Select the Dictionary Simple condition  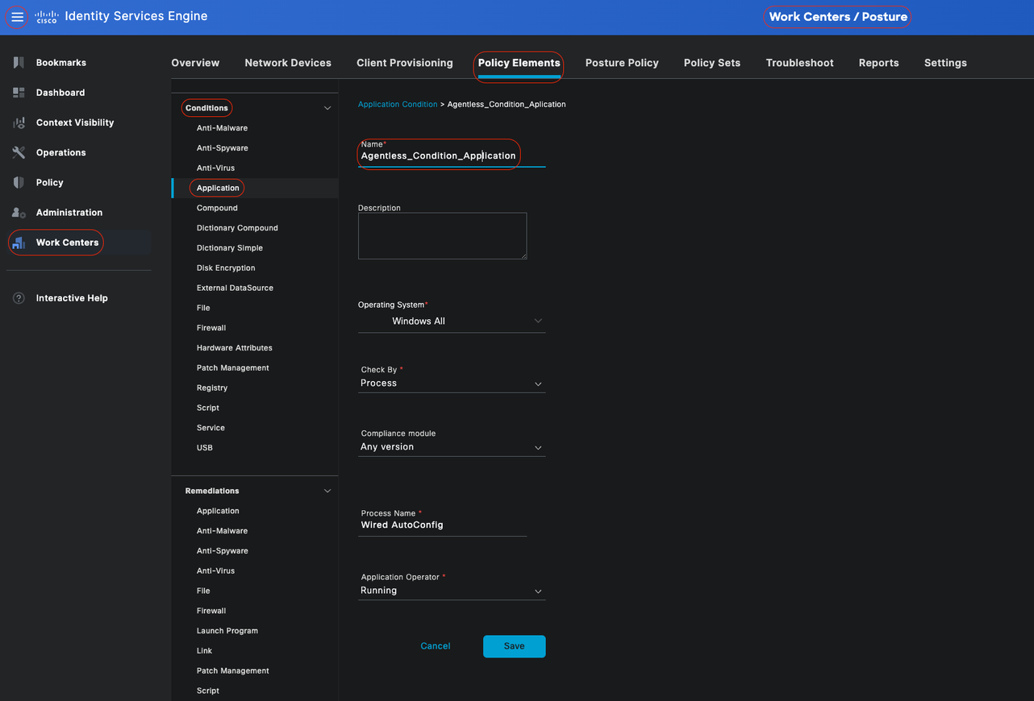click(230, 248)
